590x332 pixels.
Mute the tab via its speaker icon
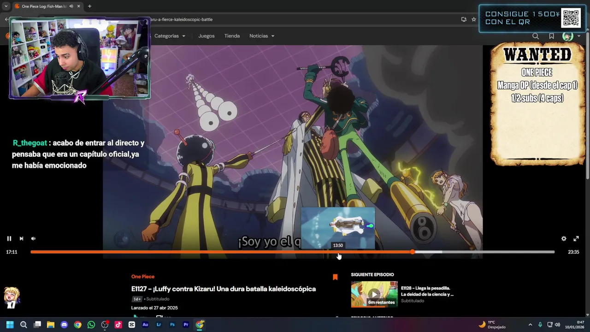click(x=71, y=6)
